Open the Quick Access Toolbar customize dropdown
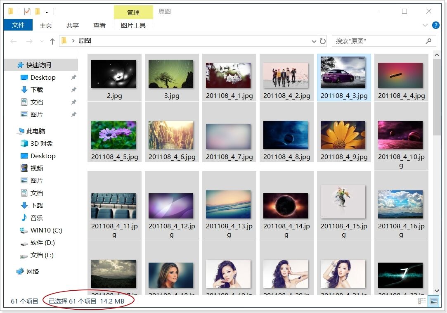The image size is (447, 313). pos(47,12)
